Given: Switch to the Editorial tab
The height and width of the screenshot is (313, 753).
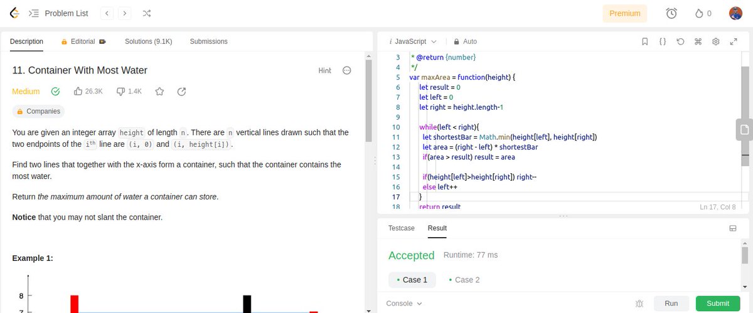Looking at the screenshot, I should (x=83, y=41).
